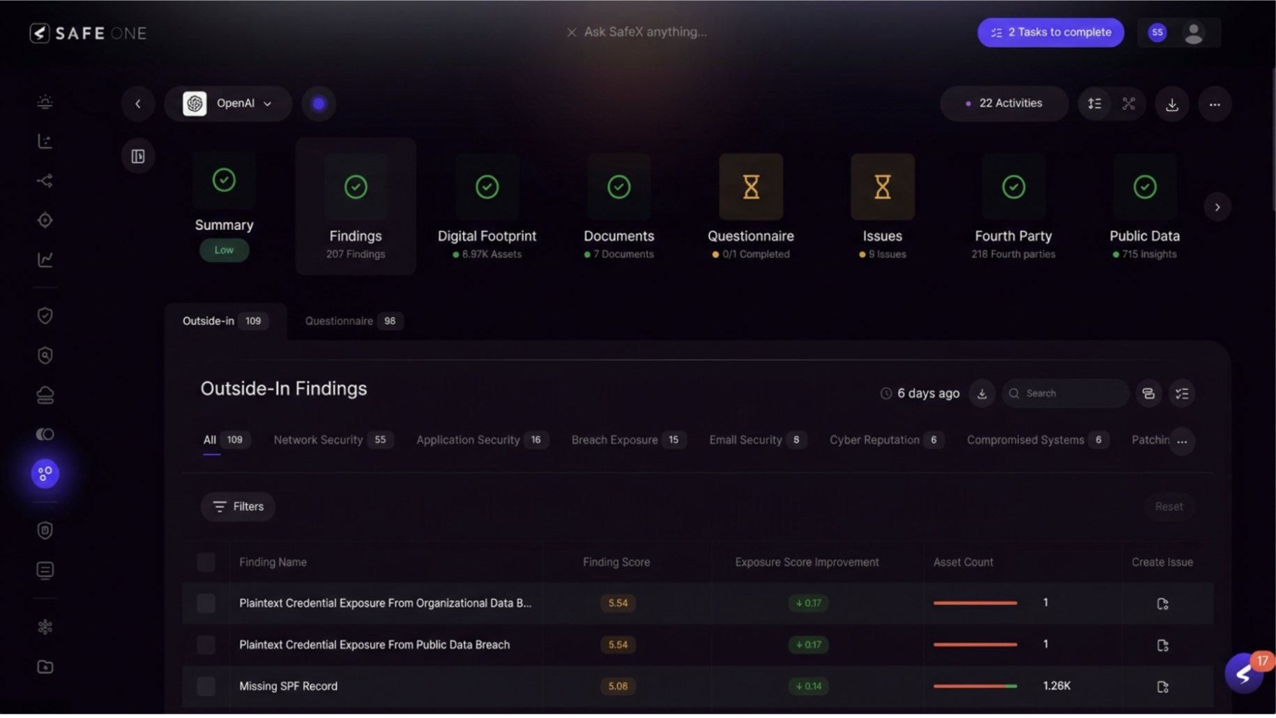
Task: Click the create issue icon for Missing SPF Record
Action: [x=1162, y=687]
